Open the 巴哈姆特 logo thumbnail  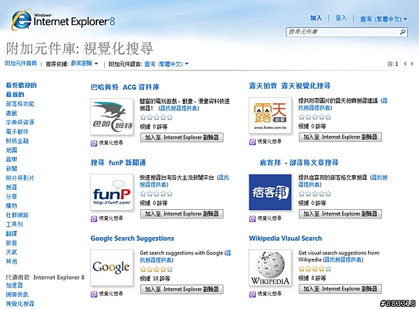pyautogui.click(x=112, y=117)
